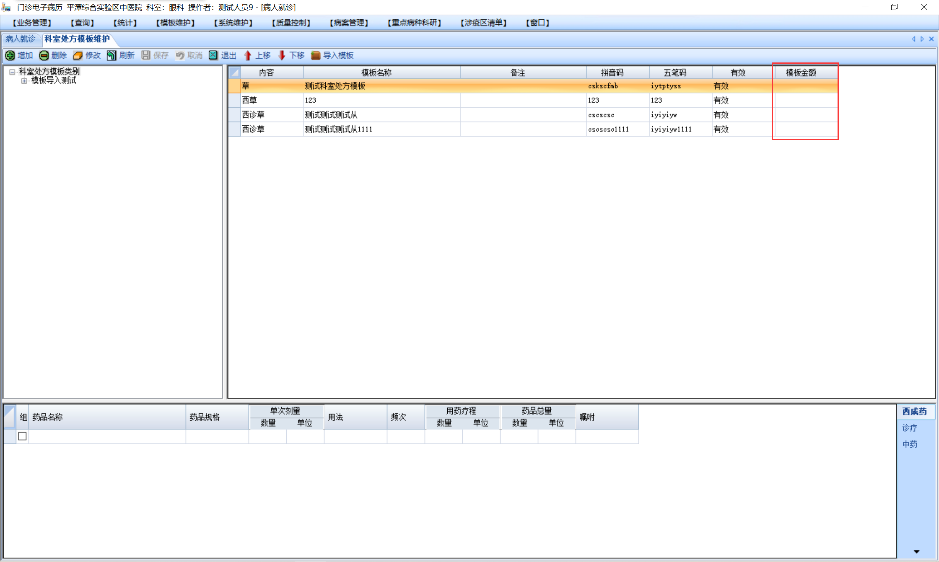Click the 刷新 refresh icon
The width and height of the screenshot is (939, 562).
pyautogui.click(x=111, y=55)
